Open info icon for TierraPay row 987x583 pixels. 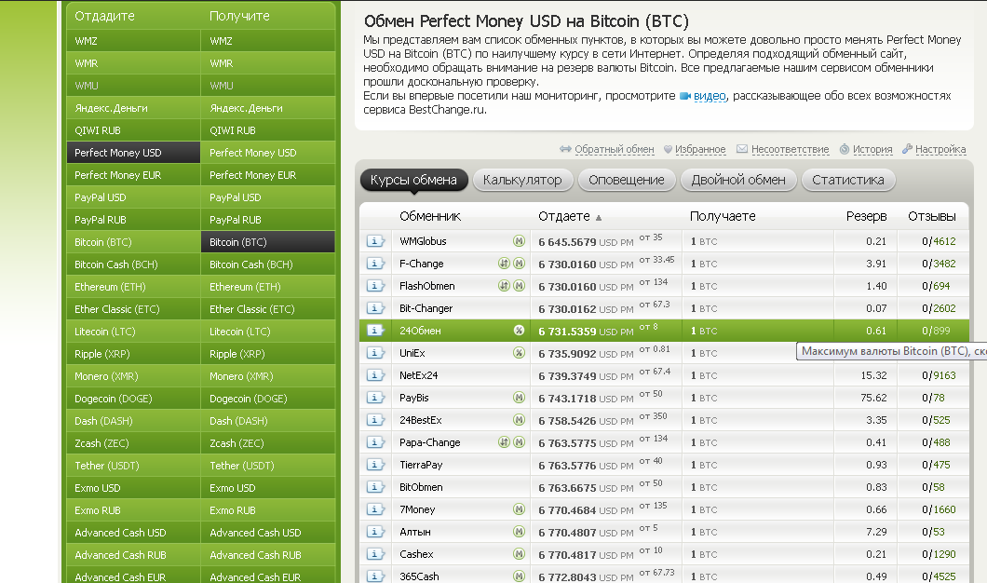pyautogui.click(x=375, y=465)
